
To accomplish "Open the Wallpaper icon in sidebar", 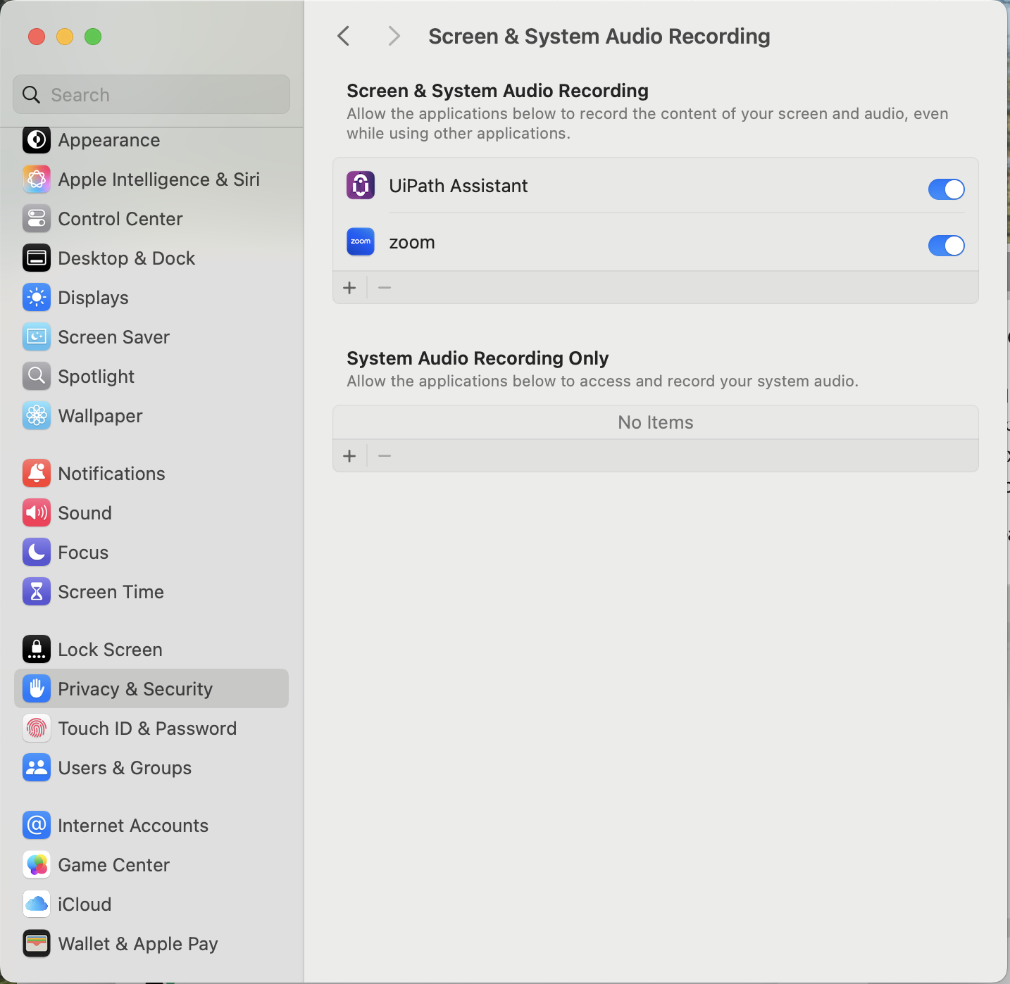I will click(36, 416).
